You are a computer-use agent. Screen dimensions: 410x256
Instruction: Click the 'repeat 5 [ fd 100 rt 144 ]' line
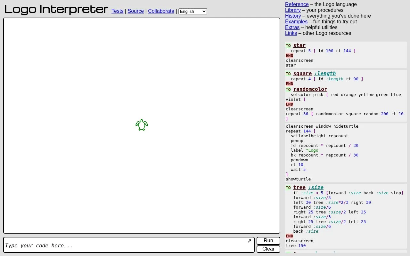pyautogui.click(x=323, y=51)
